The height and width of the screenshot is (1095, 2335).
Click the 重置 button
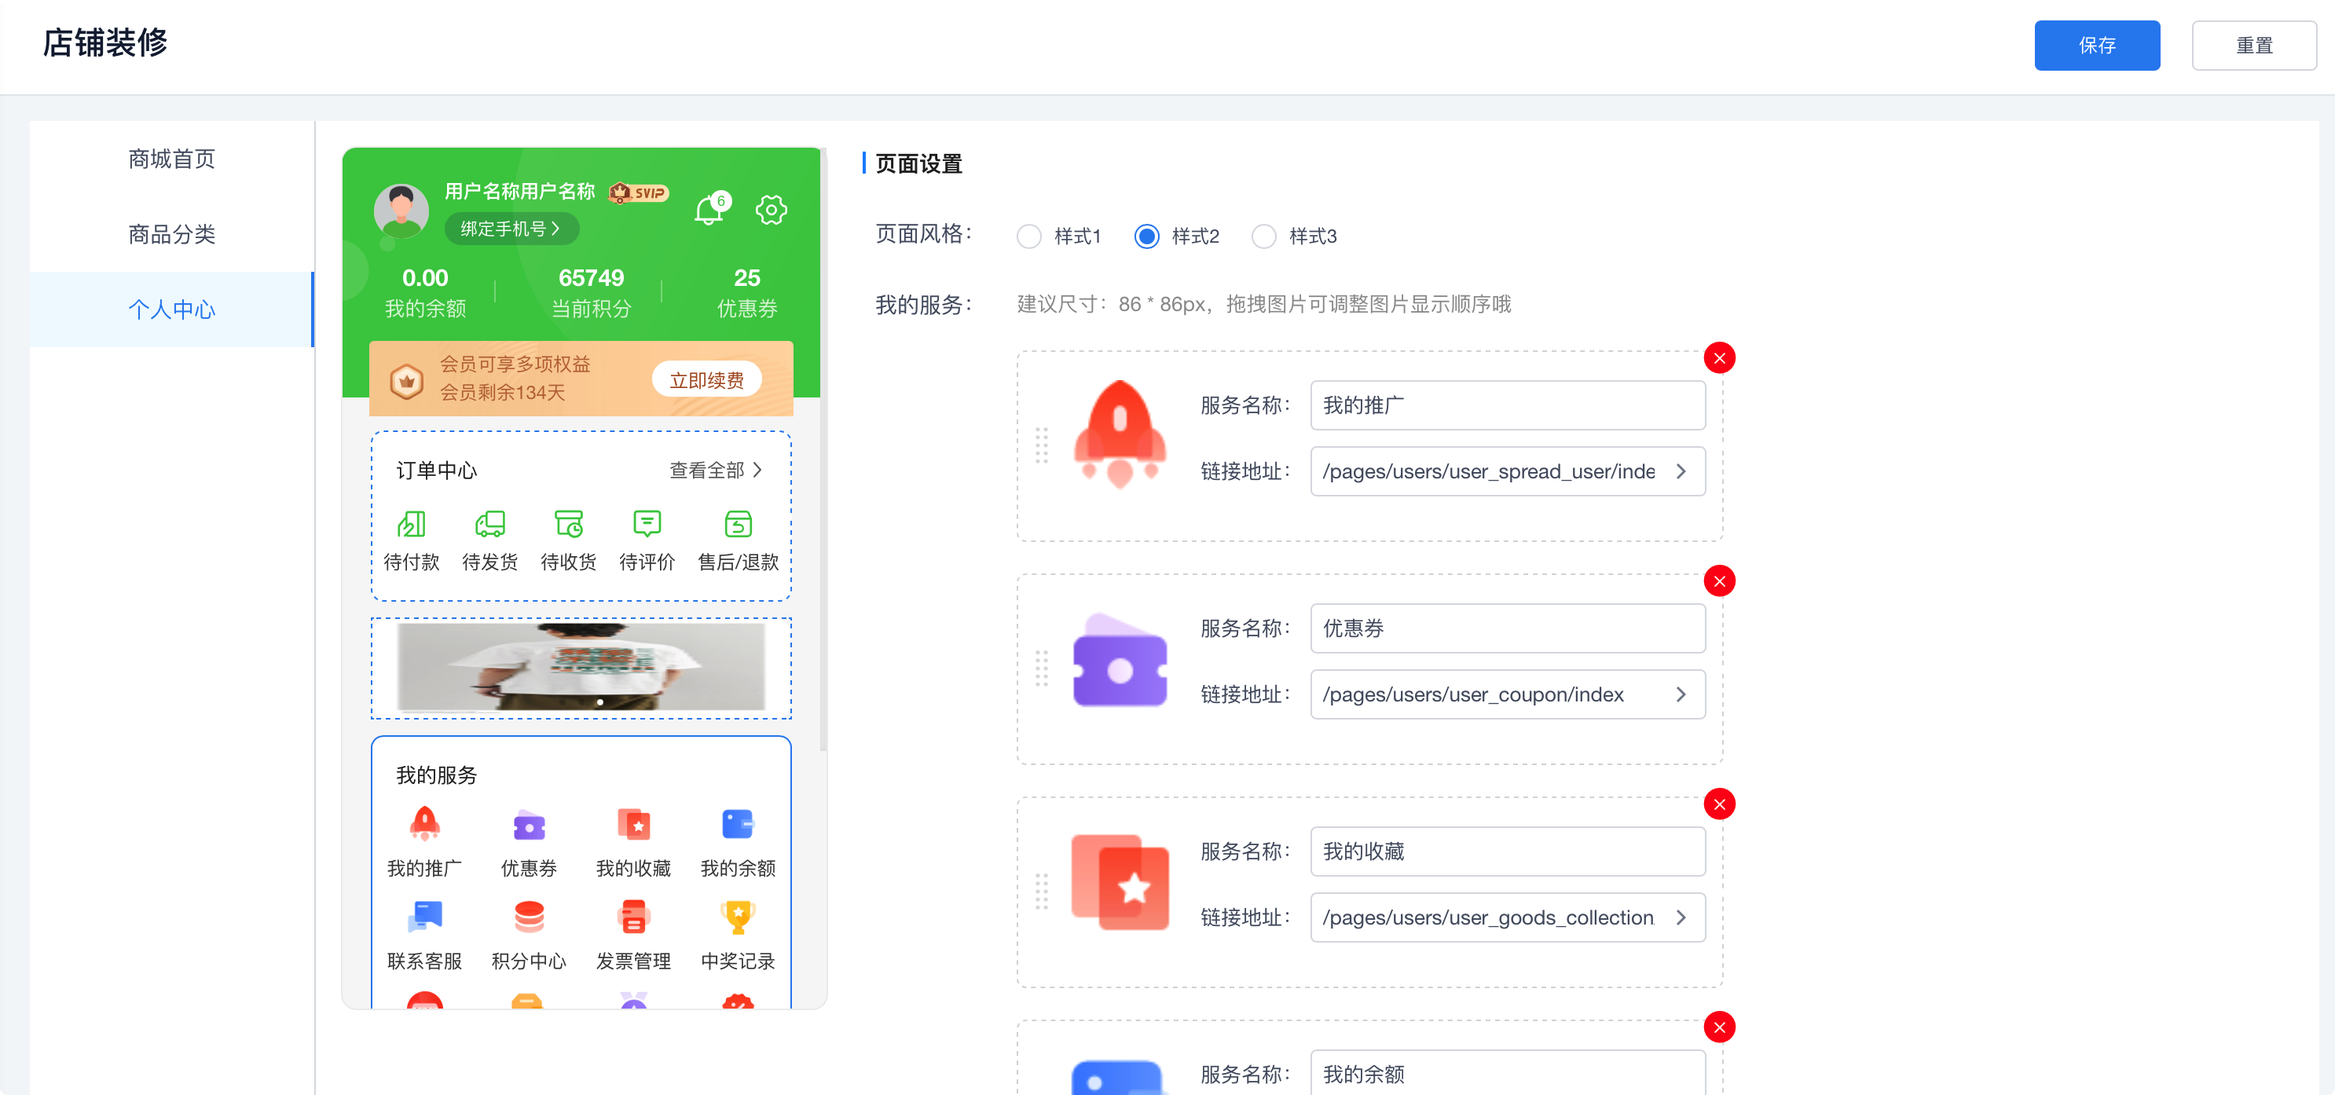[x=2253, y=46]
